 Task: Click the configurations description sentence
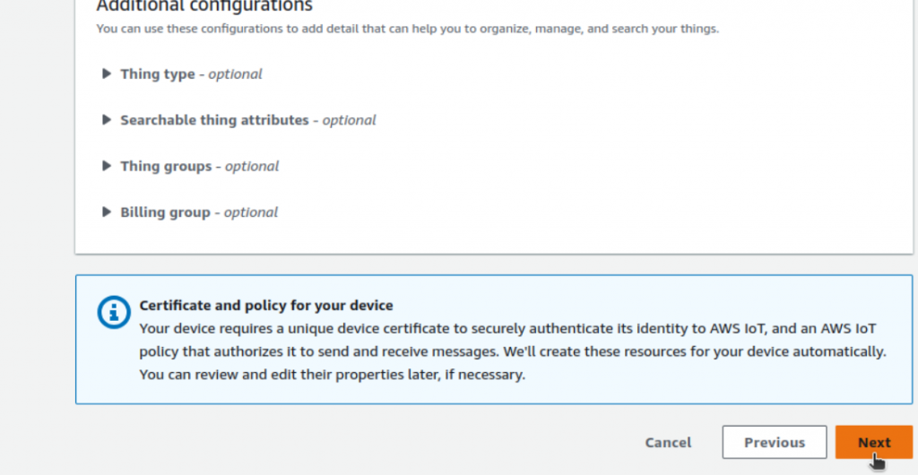point(407,29)
